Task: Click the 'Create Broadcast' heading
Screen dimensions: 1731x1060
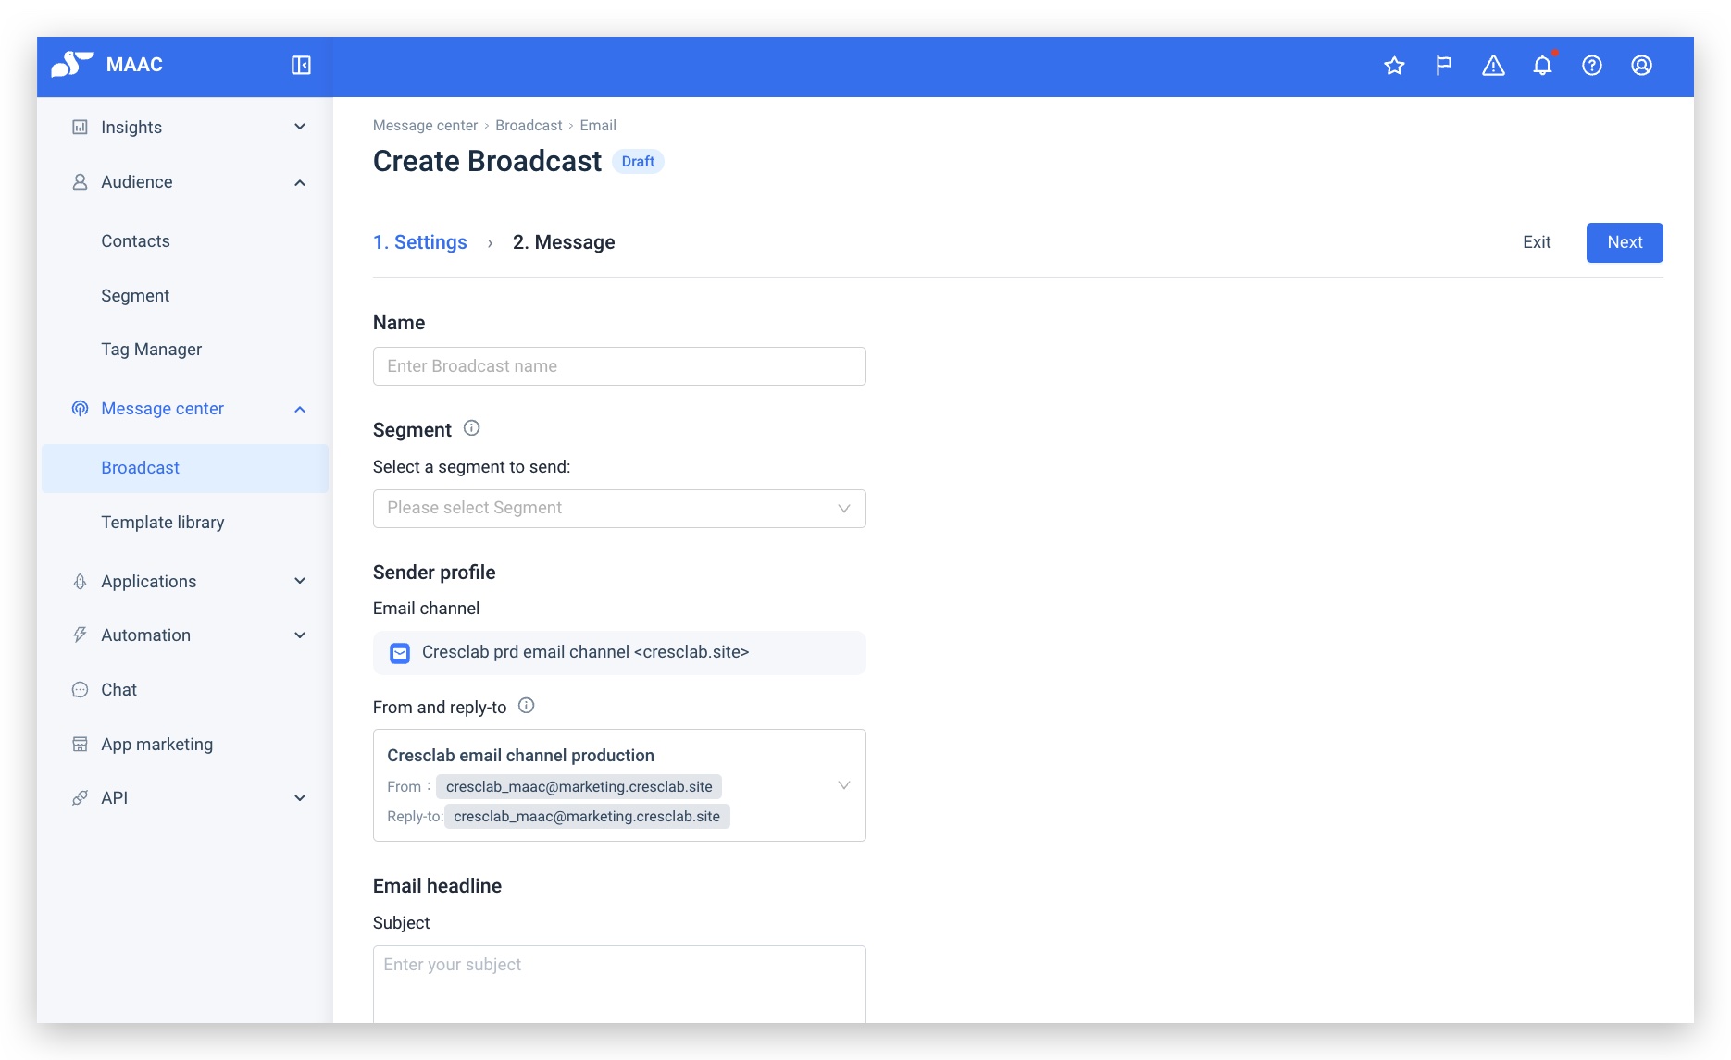Action: click(x=488, y=162)
